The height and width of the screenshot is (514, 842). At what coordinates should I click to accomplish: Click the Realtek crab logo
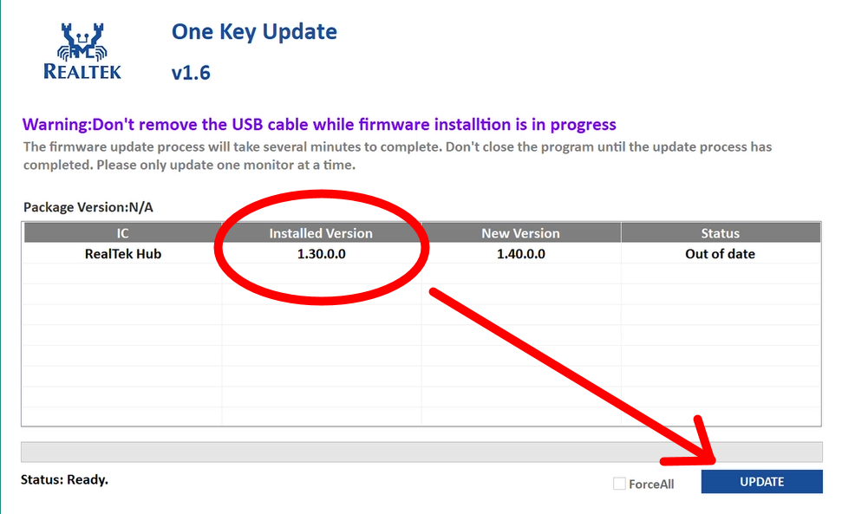click(82, 50)
